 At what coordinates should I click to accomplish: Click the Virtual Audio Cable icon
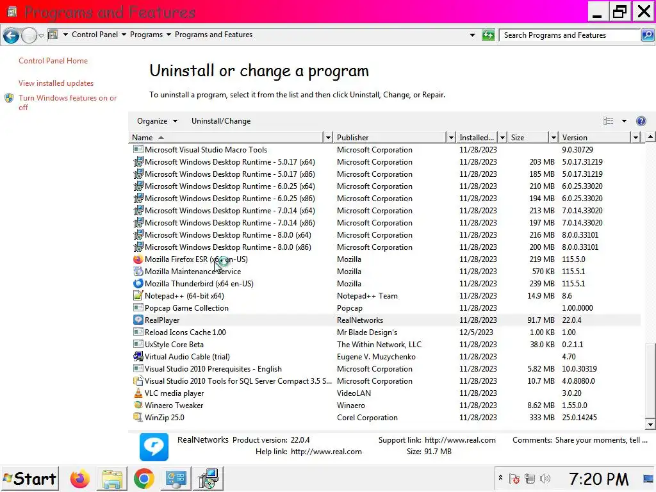click(x=138, y=357)
